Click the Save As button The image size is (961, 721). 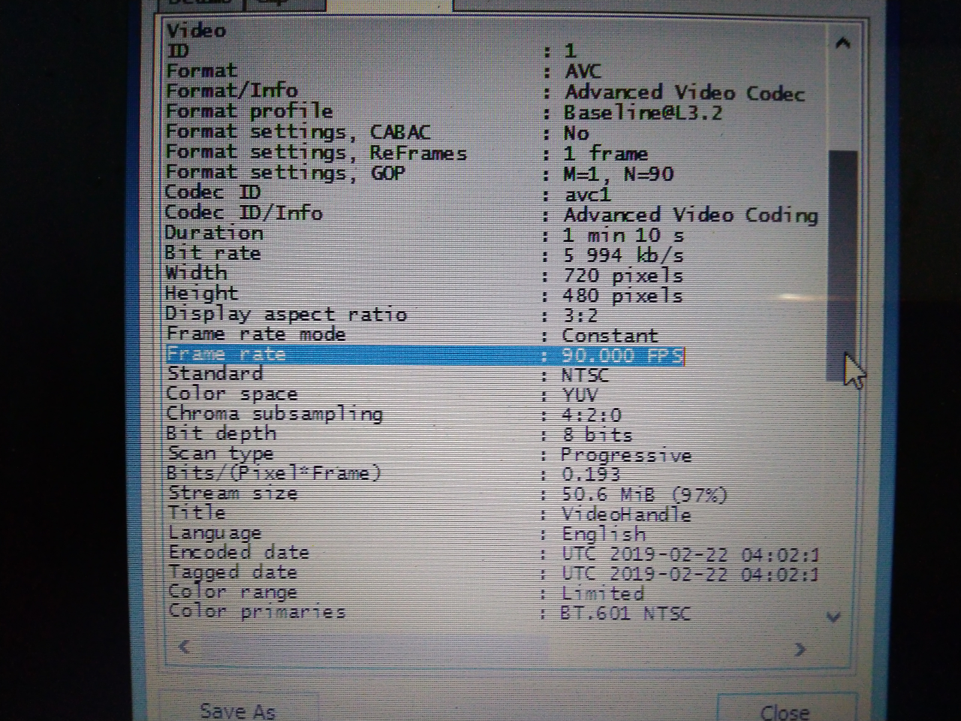point(236,710)
